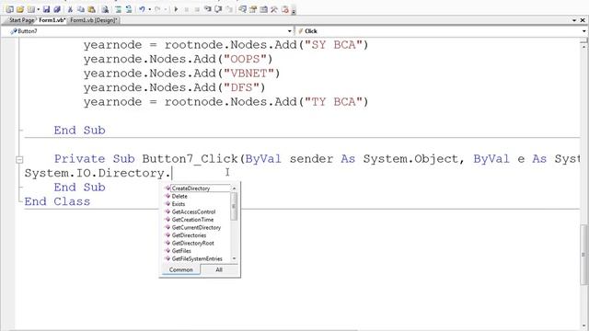Open the active files dropdown arrow
The height and width of the screenshot is (331, 589).
(x=574, y=20)
